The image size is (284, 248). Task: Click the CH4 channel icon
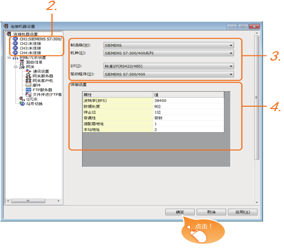(15, 53)
